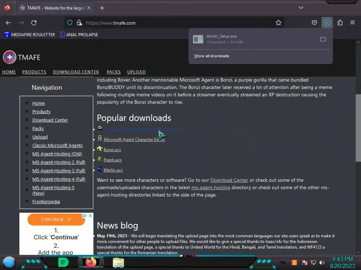Open Classic Microsoft Agents link

pyautogui.click(x=57, y=145)
